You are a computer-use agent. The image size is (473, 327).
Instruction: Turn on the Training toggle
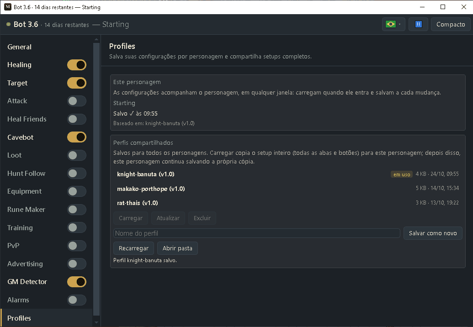pos(77,227)
